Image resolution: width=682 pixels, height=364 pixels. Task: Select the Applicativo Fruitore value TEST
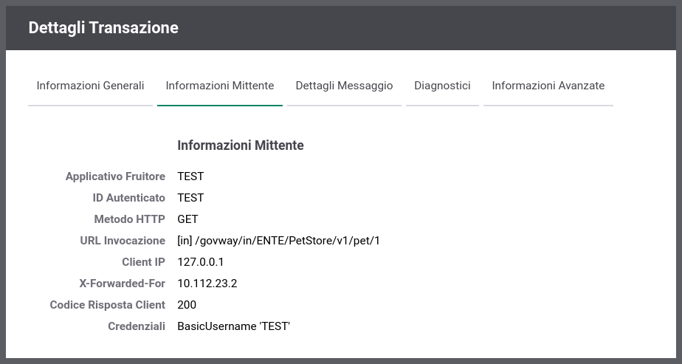click(190, 176)
